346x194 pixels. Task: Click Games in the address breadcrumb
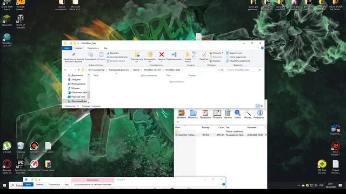(x=136, y=70)
